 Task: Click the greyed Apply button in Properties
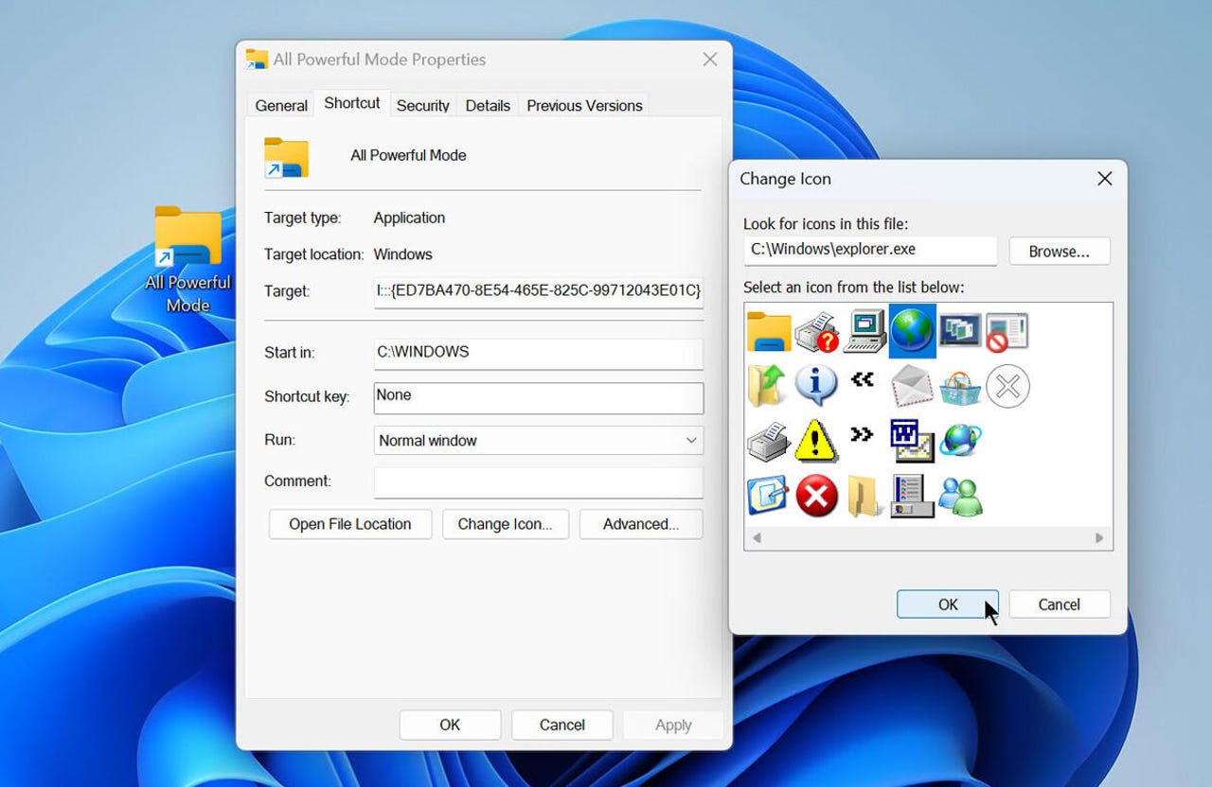673,726
